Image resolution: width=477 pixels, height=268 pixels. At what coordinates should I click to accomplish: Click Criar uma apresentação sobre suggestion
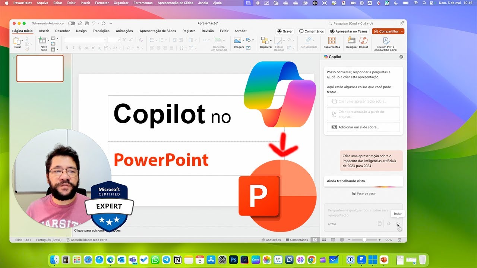pyautogui.click(x=363, y=101)
